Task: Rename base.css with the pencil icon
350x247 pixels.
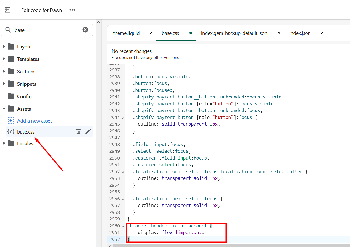Action: pos(88,132)
